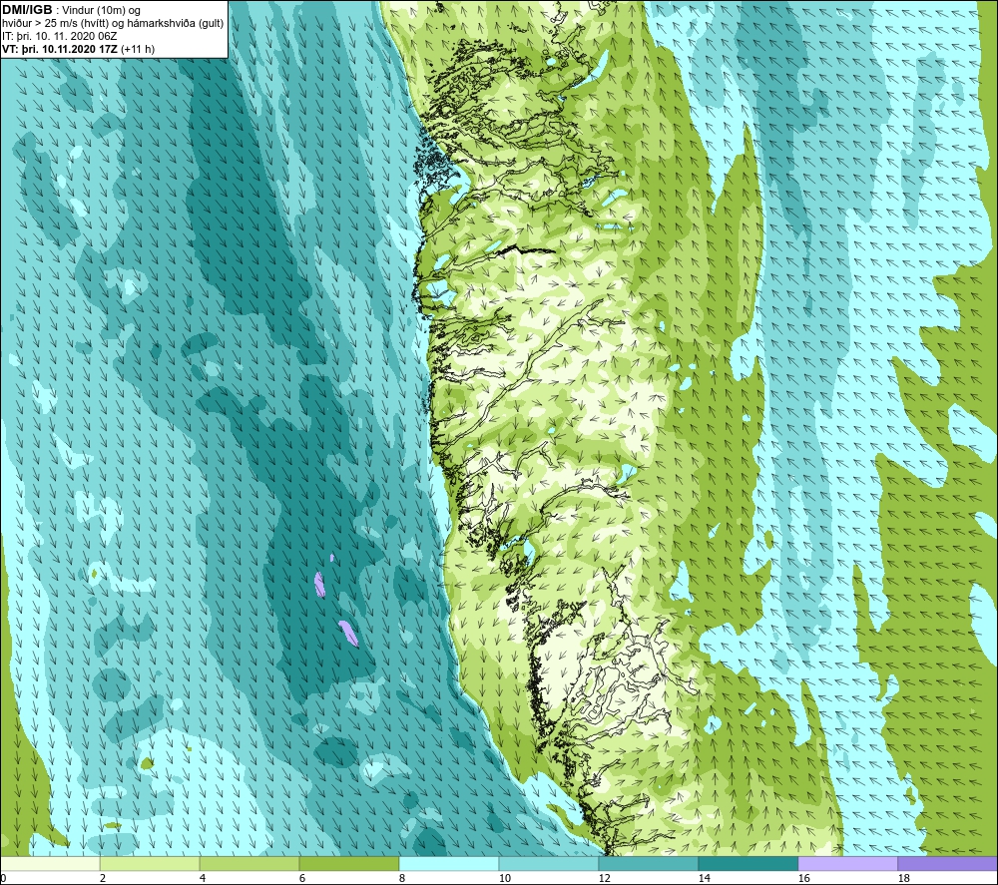Image resolution: width=998 pixels, height=885 pixels.
Task: Click the '2' label on the wind scale
Action: tap(103, 878)
